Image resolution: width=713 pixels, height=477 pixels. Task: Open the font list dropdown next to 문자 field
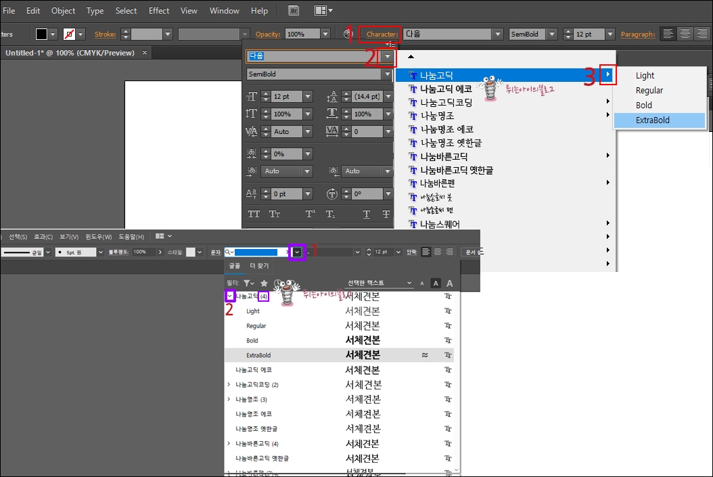[297, 252]
